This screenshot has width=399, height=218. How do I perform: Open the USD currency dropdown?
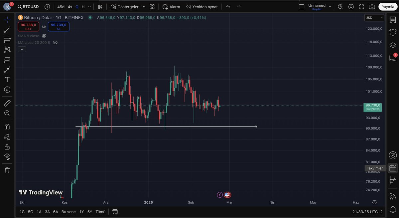pos(374,18)
